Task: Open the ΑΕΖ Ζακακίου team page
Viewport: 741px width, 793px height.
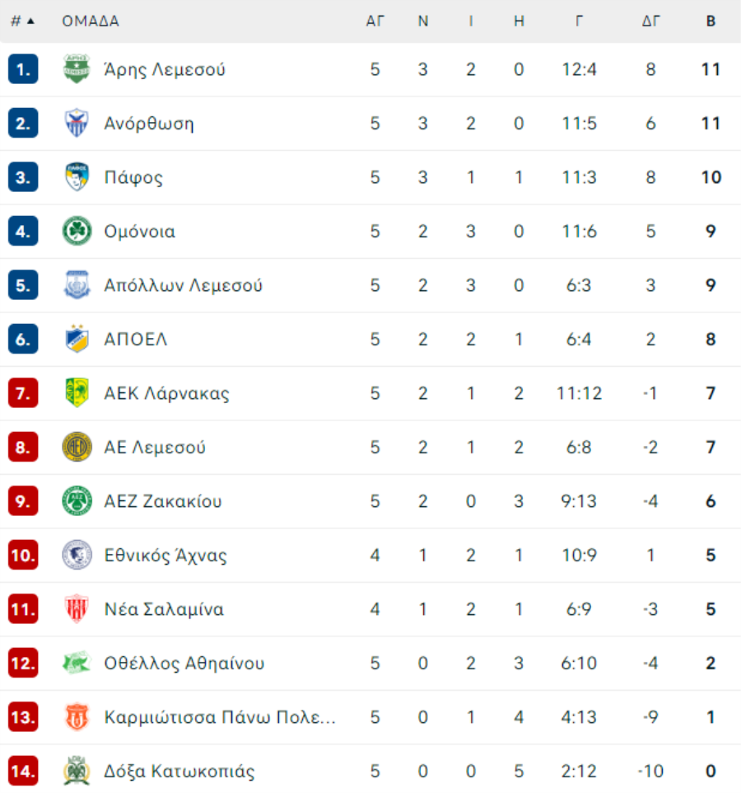Action: (163, 501)
